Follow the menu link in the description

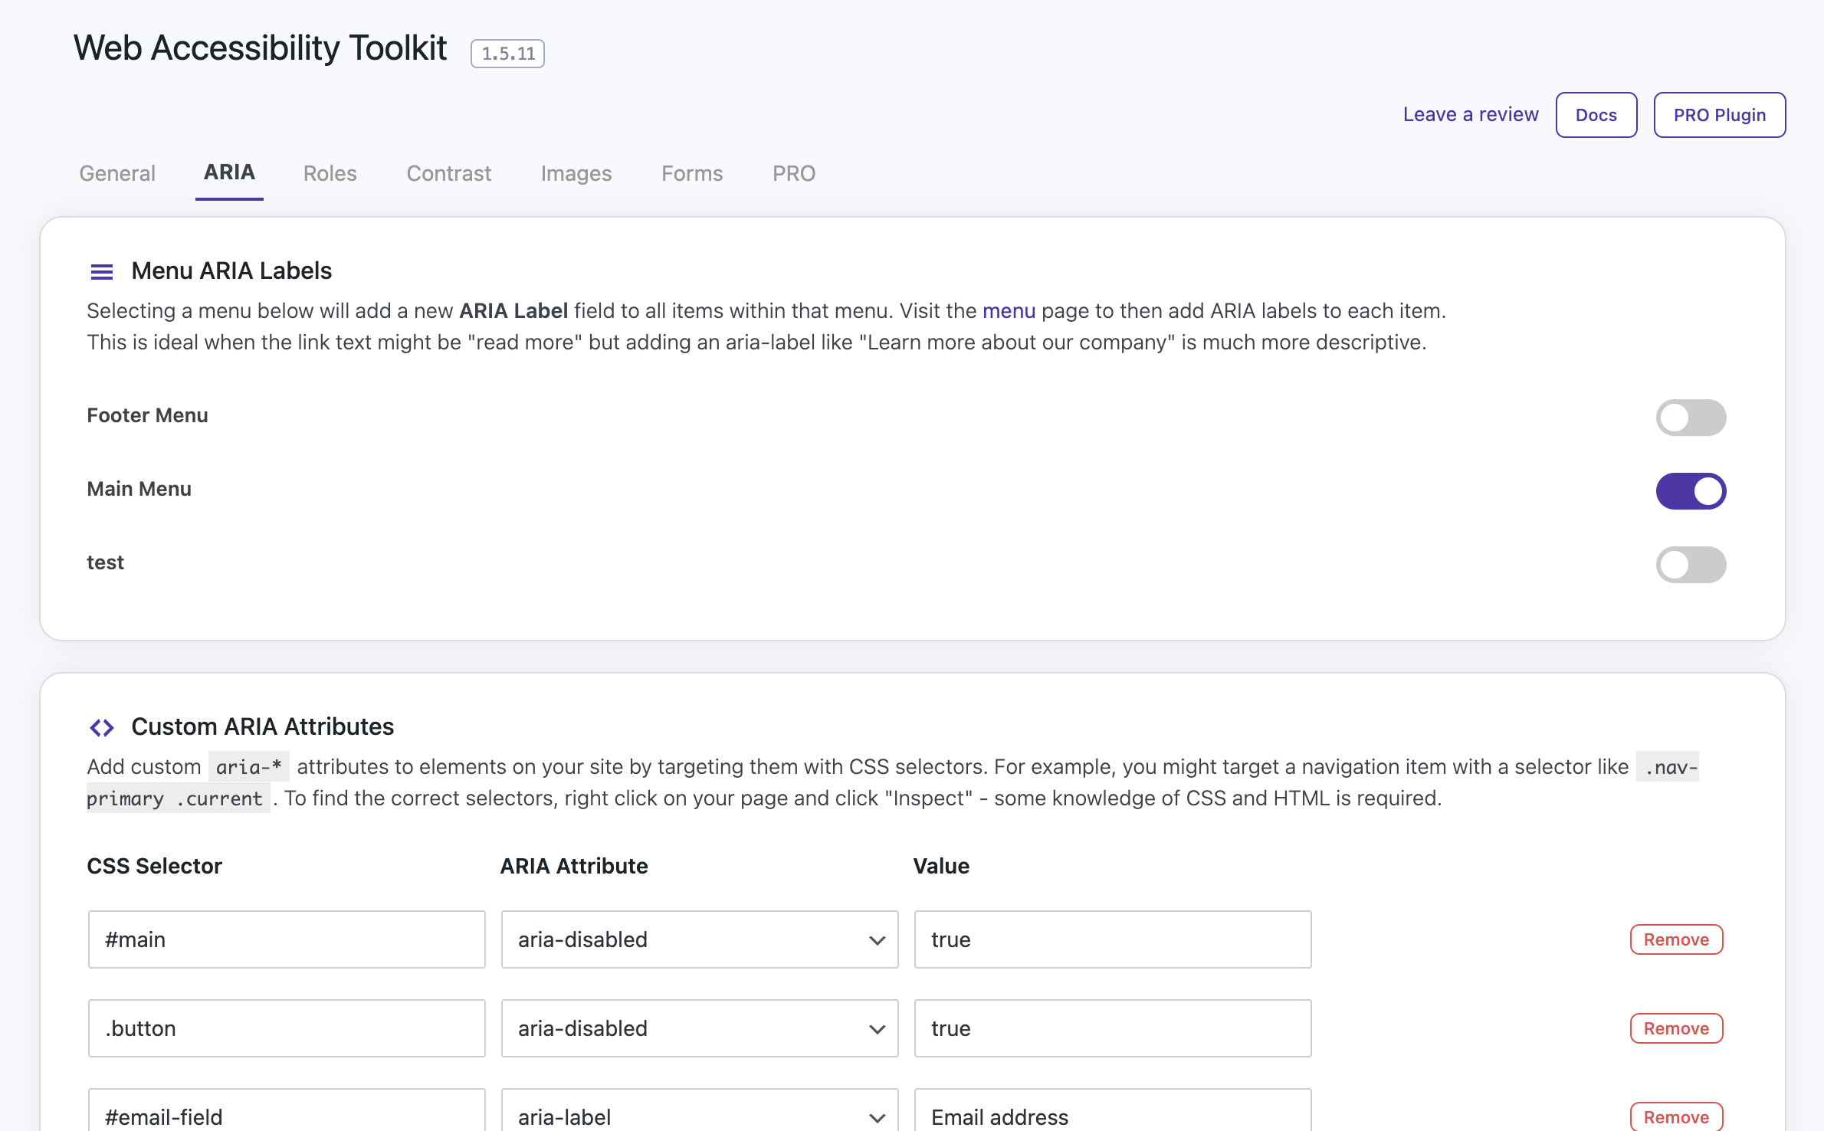1008,310
